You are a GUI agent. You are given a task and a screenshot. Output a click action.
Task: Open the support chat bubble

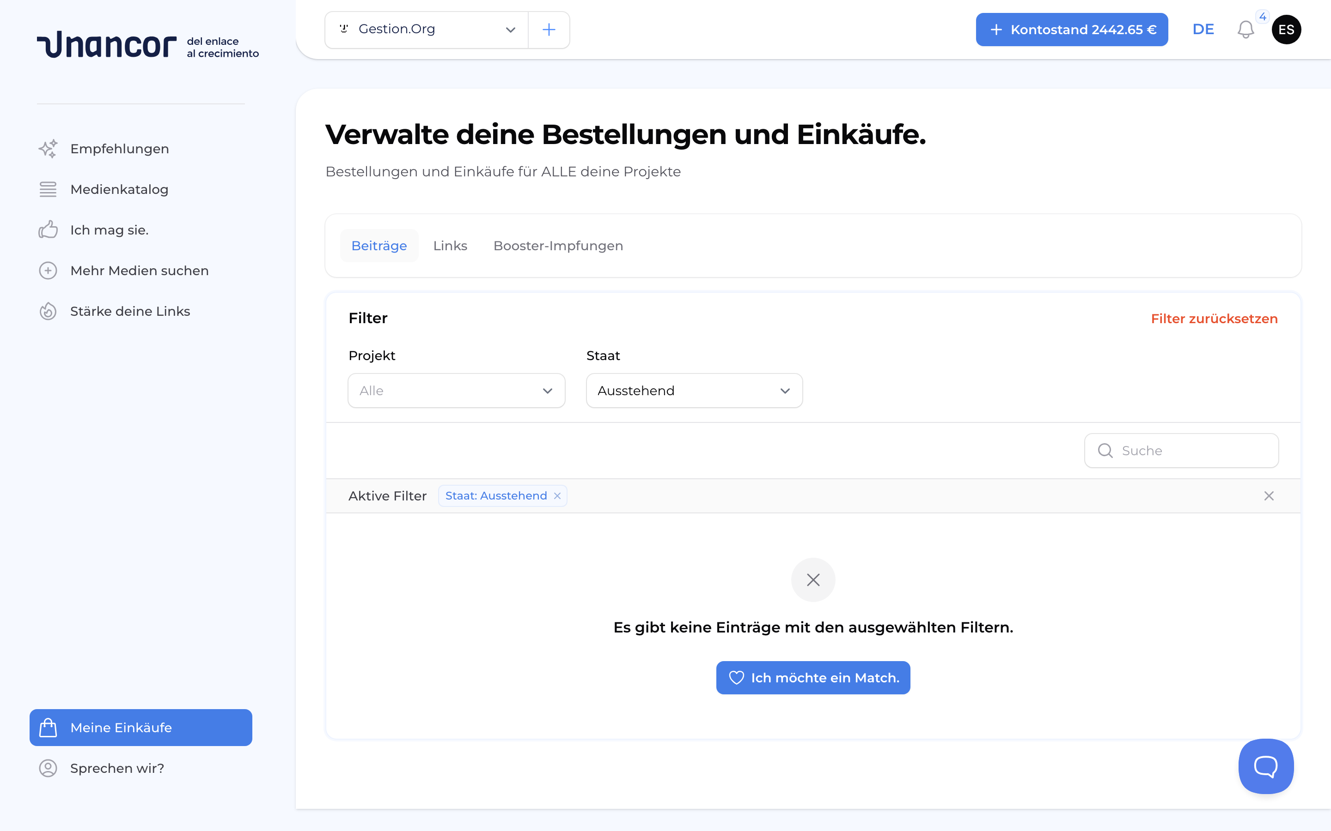click(x=1265, y=766)
